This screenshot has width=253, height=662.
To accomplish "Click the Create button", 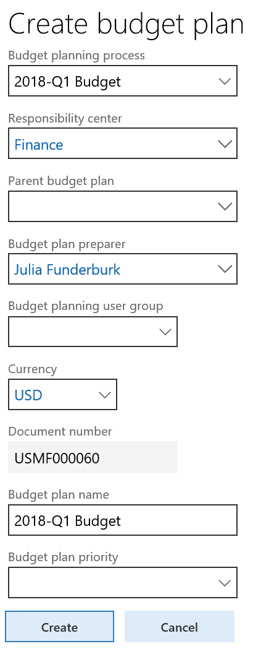I will 59,627.
